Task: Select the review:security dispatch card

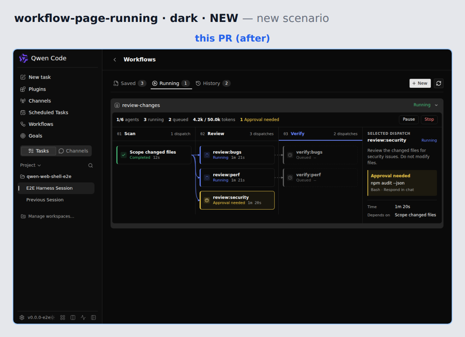Action: click(x=237, y=200)
